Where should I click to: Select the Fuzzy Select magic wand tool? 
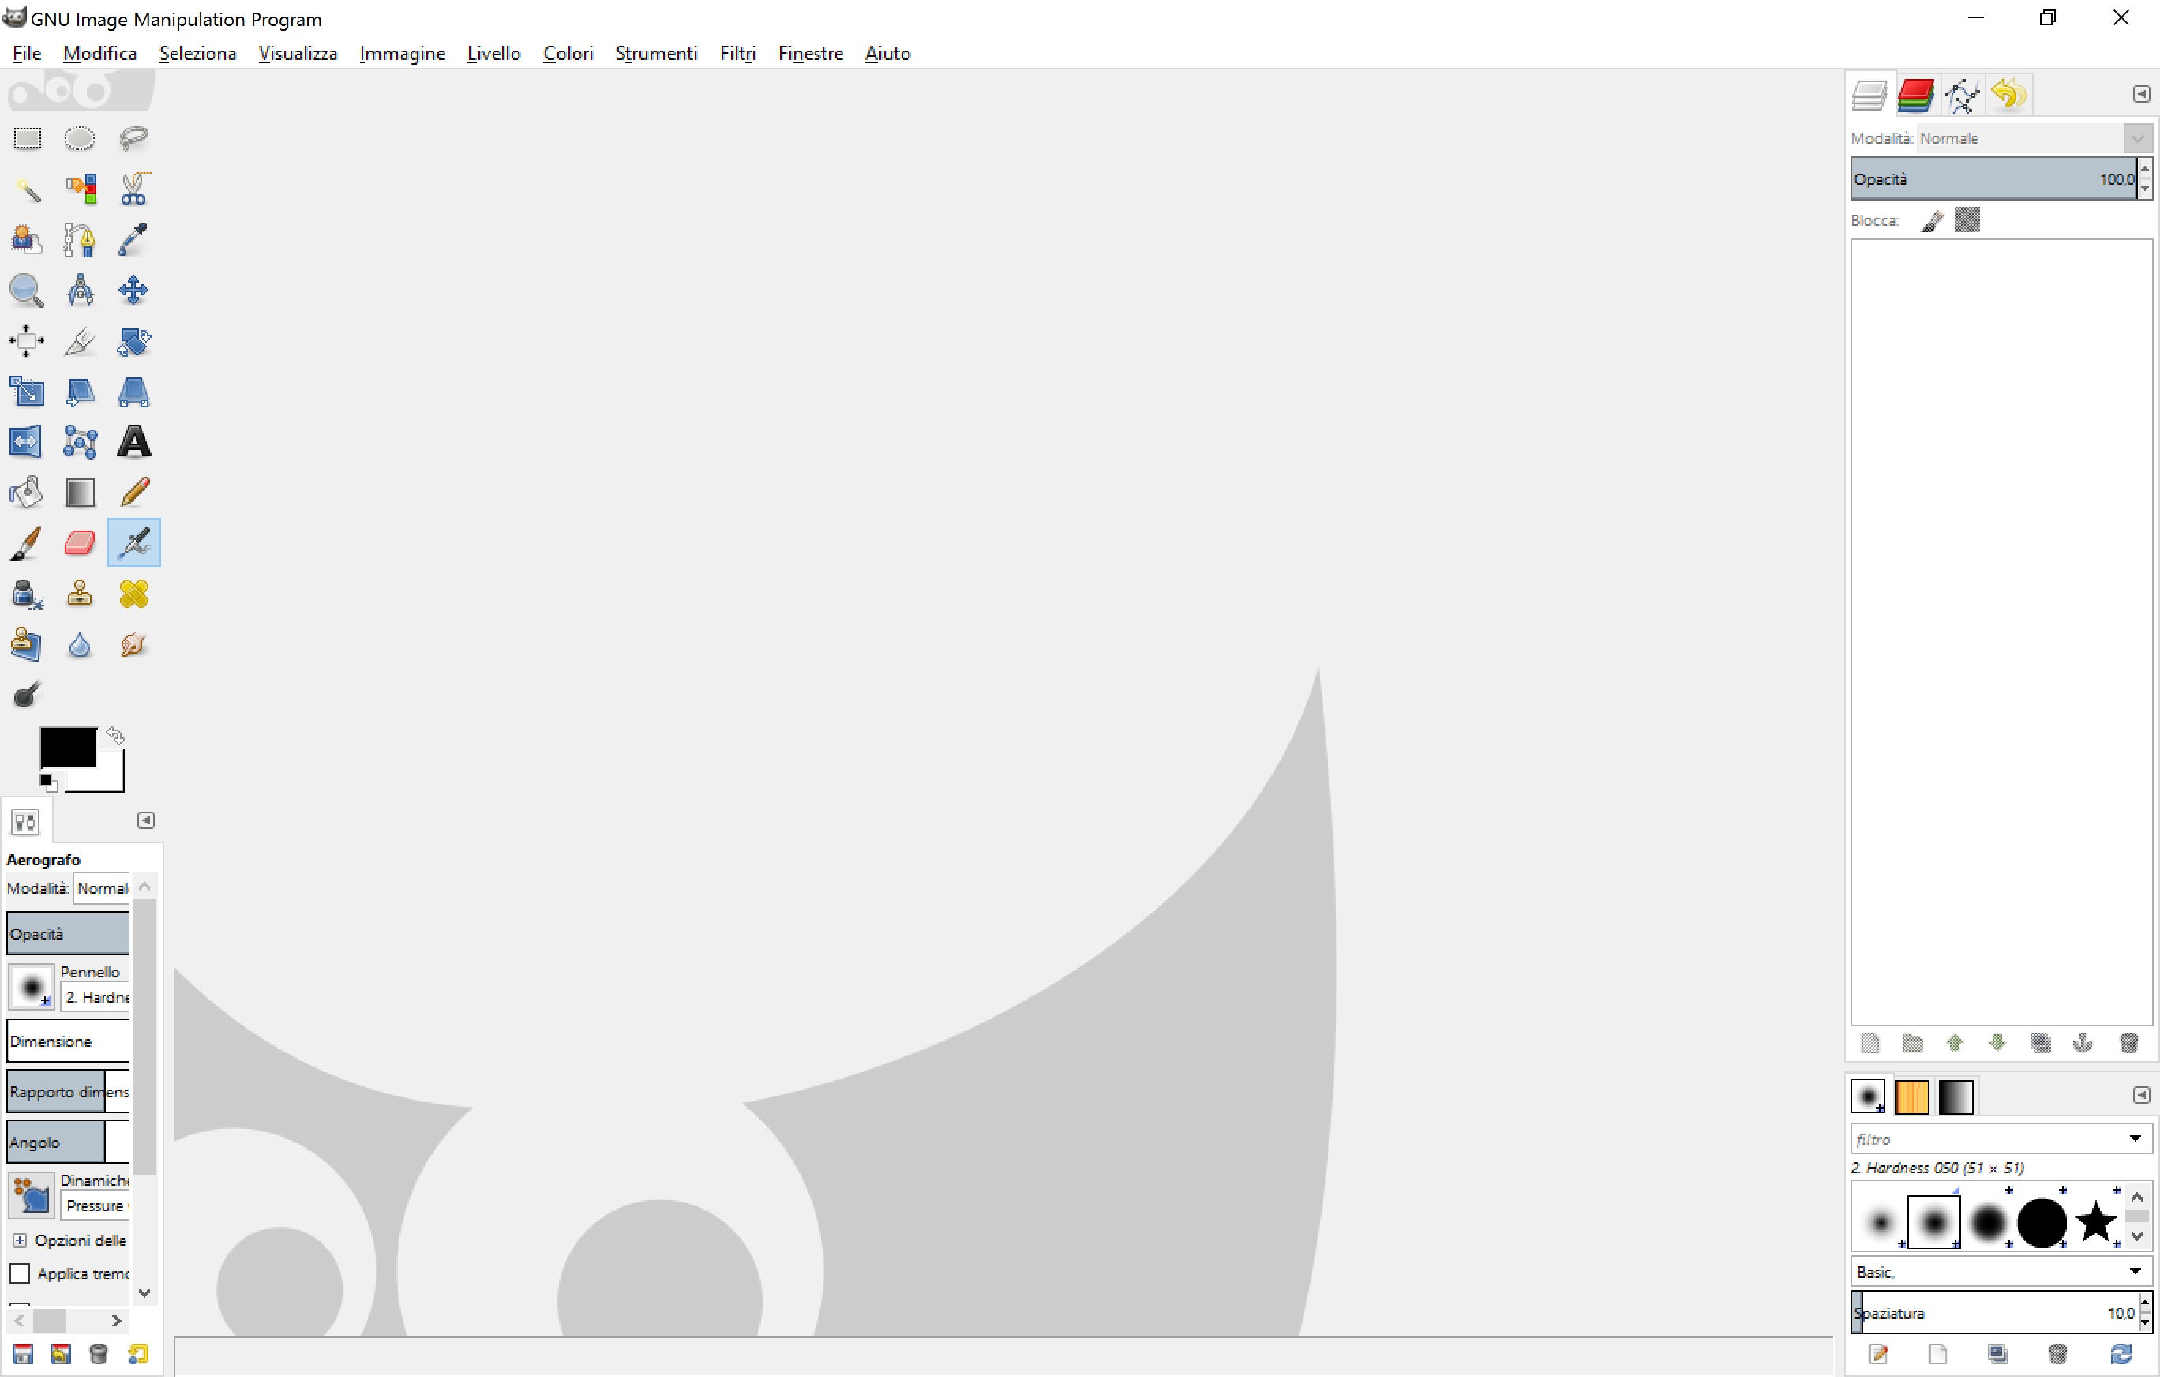[x=27, y=189]
